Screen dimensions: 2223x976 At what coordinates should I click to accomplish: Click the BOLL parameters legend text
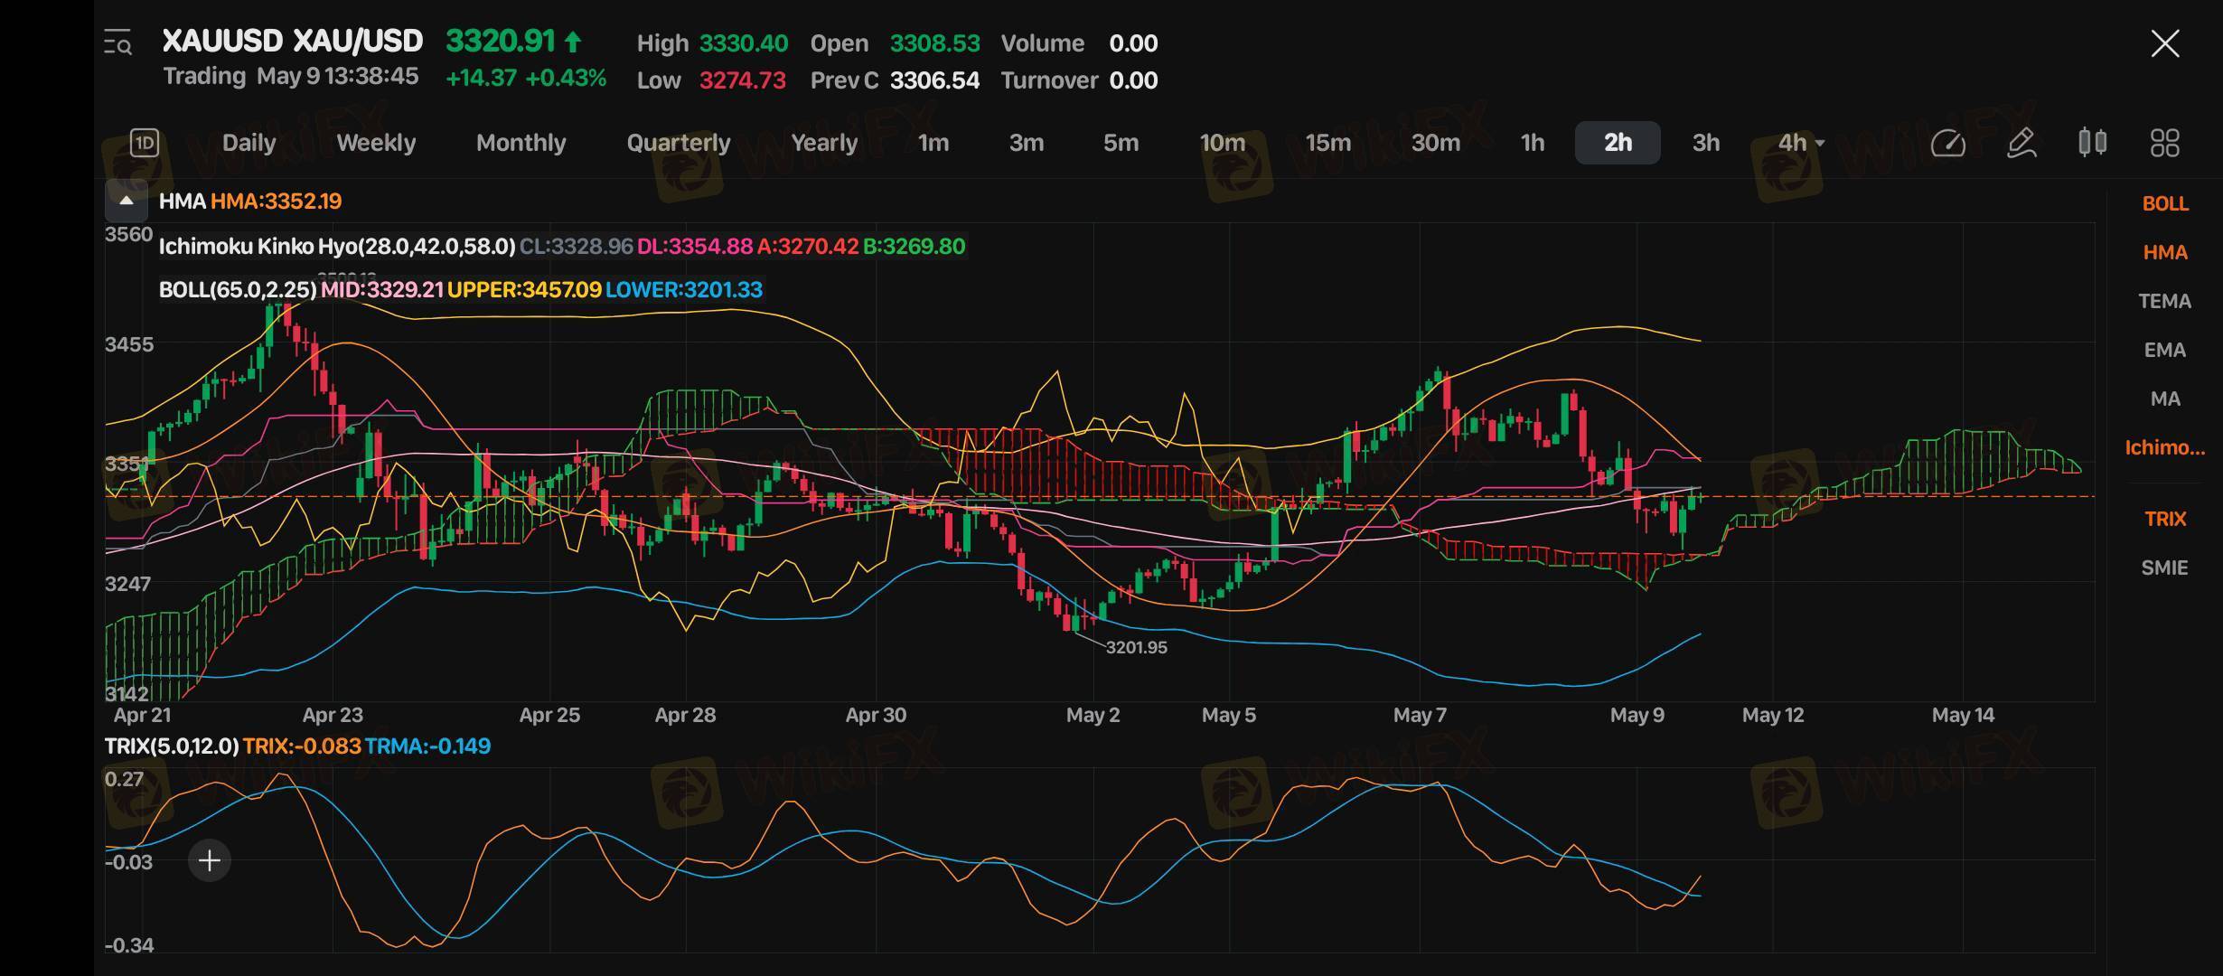point(238,290)
